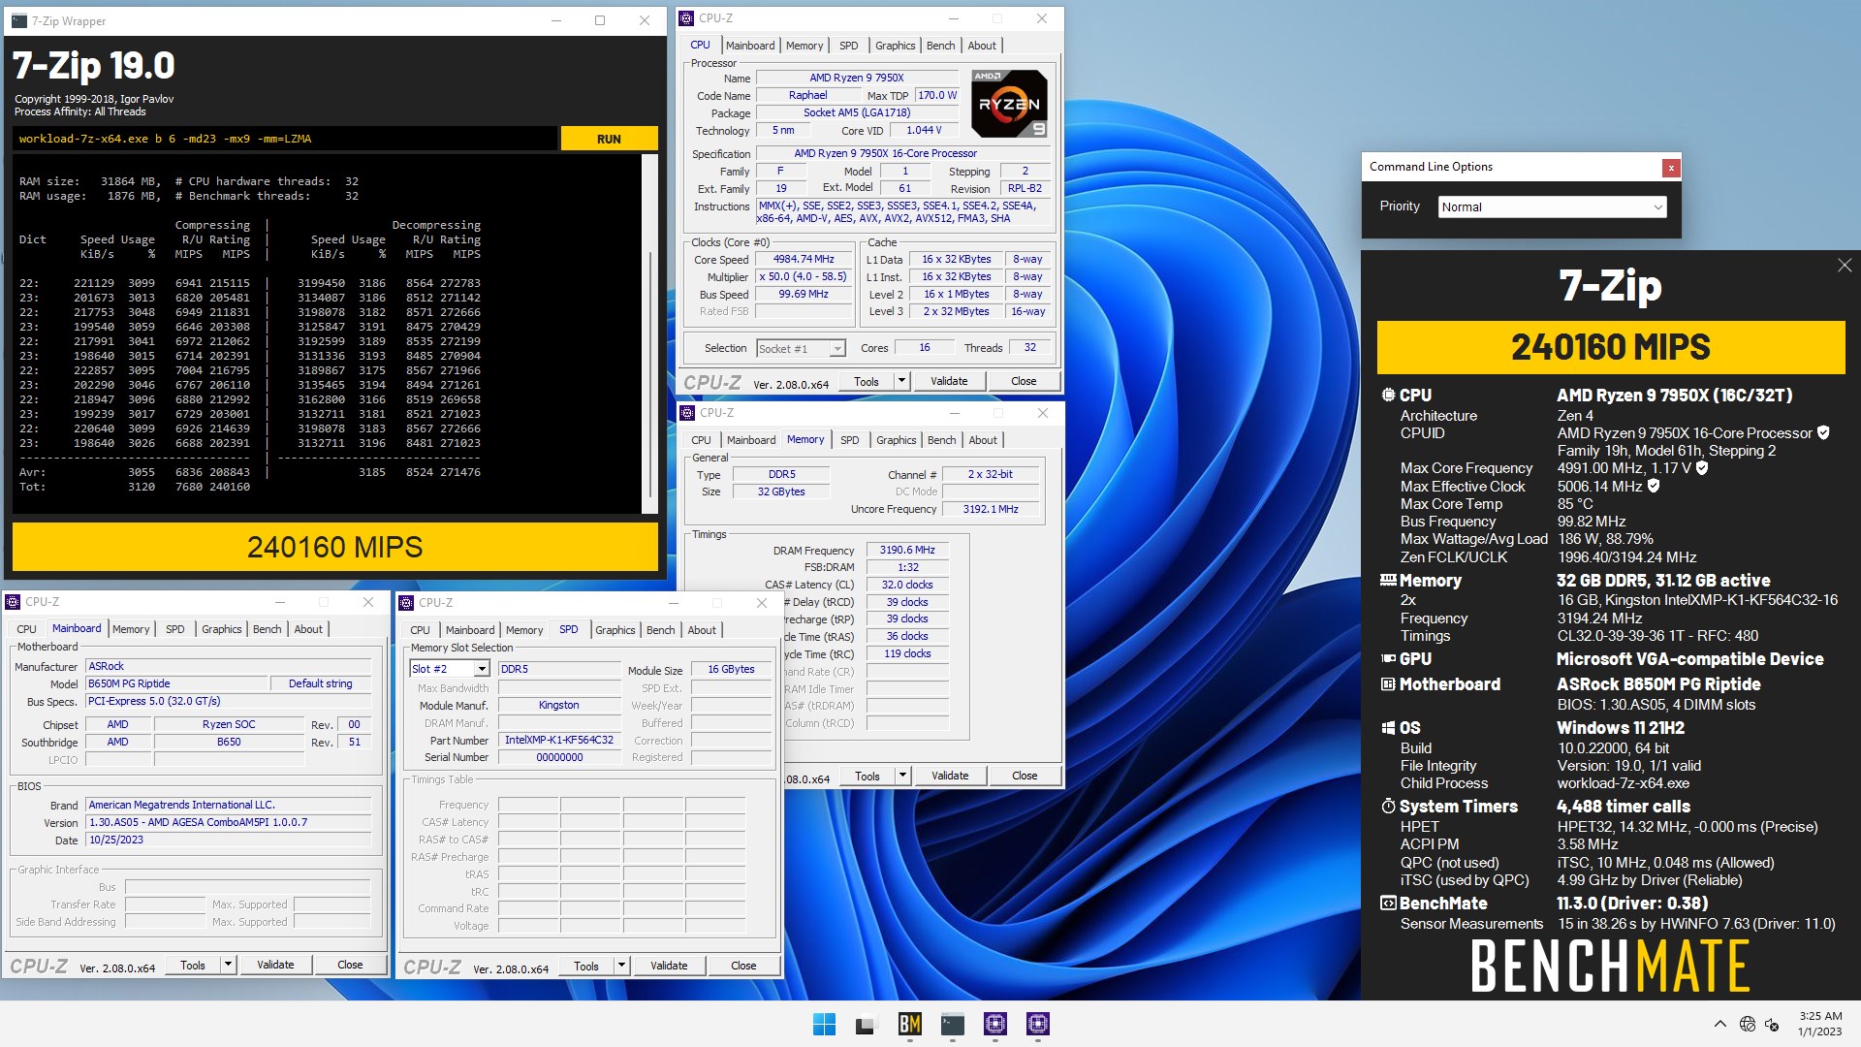Screen dimensions: 1861x1047
Task: Click the yellow 240160 MIPS bar in 7-Zip Wrapper
Action: point(334,548)
